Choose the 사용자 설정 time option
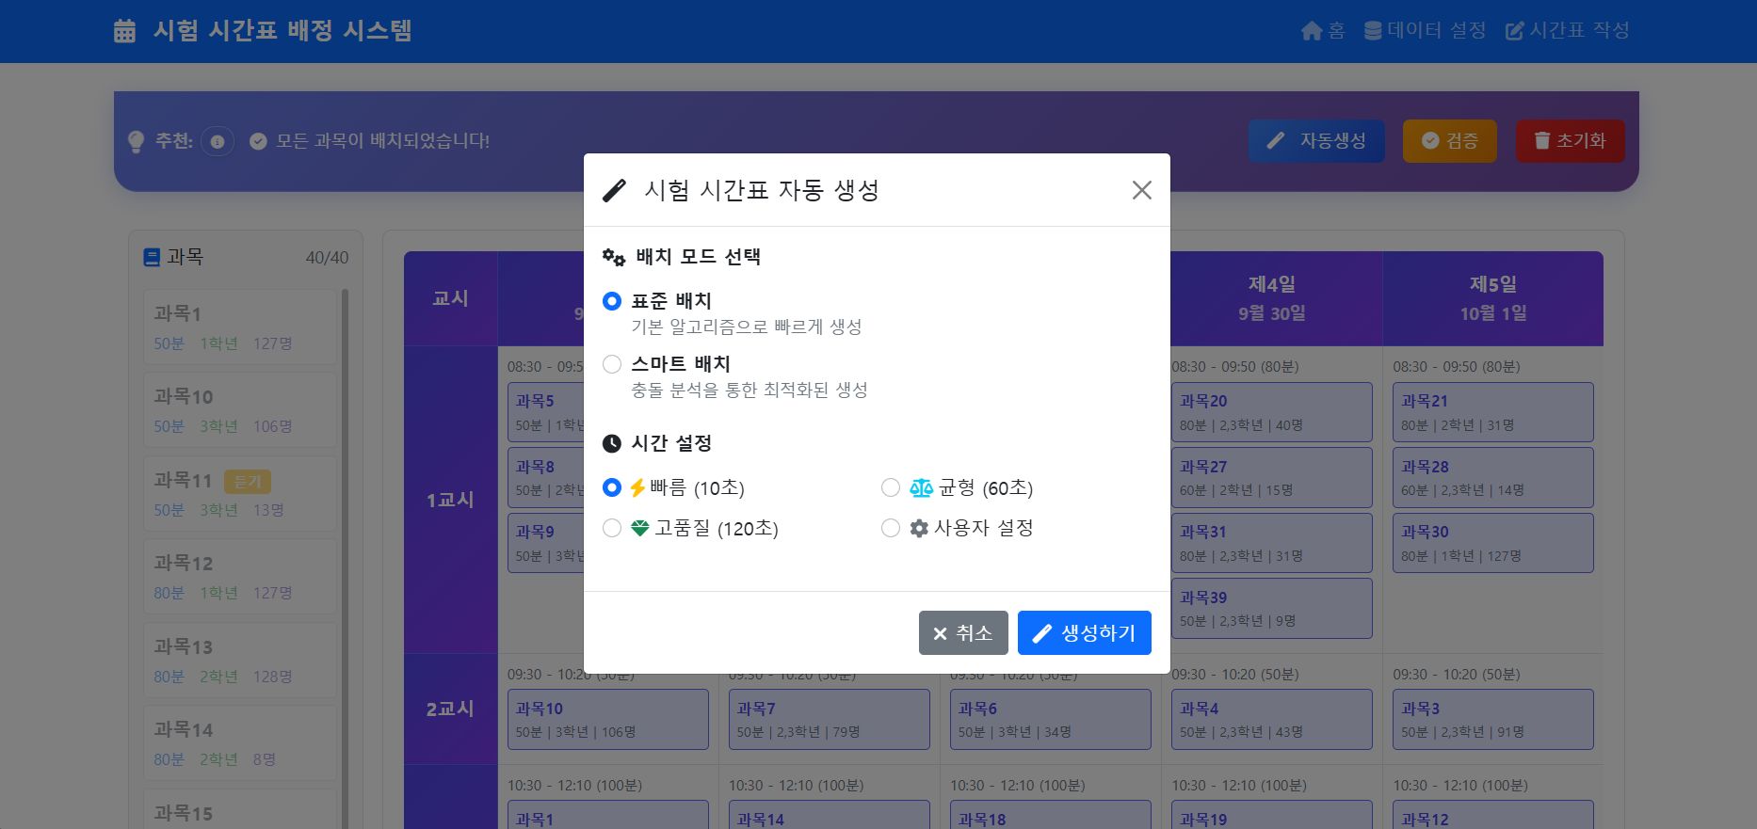The width and height of the screenshot is (1757, 829). click(x=891, y=528)
